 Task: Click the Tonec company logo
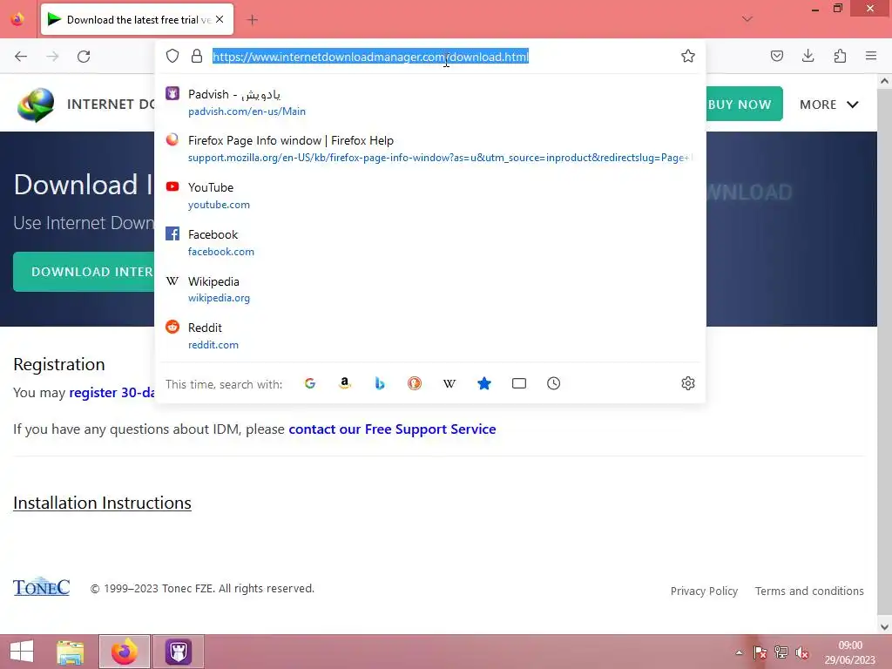[42, 586]
